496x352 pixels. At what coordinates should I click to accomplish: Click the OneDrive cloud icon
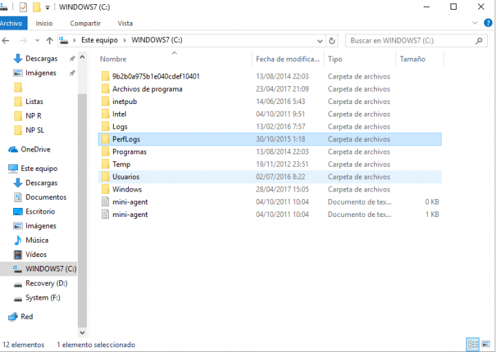(13, 149)
